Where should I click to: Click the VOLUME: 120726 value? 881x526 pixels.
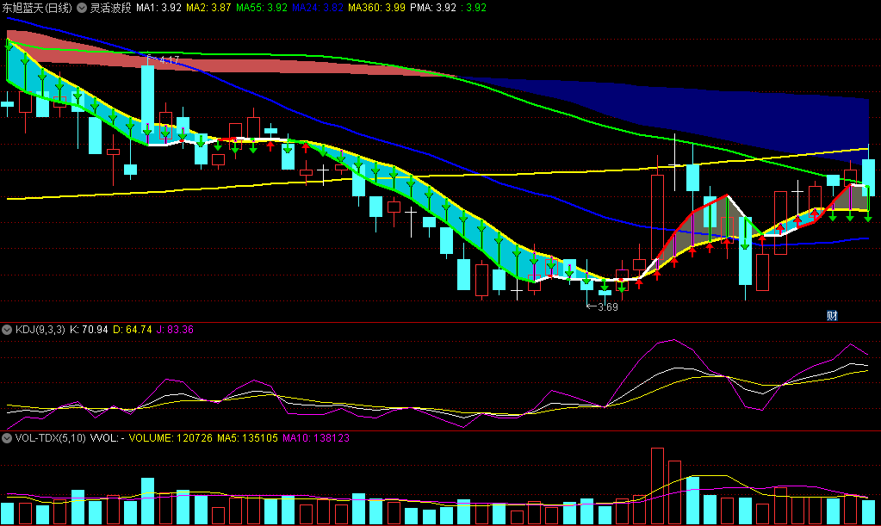pos(171,438)
